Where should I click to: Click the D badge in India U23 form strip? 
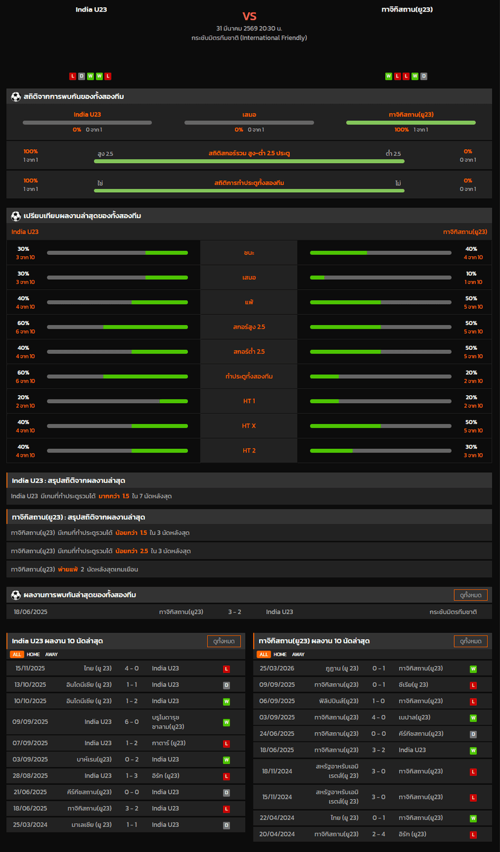(x=82, y=76)
